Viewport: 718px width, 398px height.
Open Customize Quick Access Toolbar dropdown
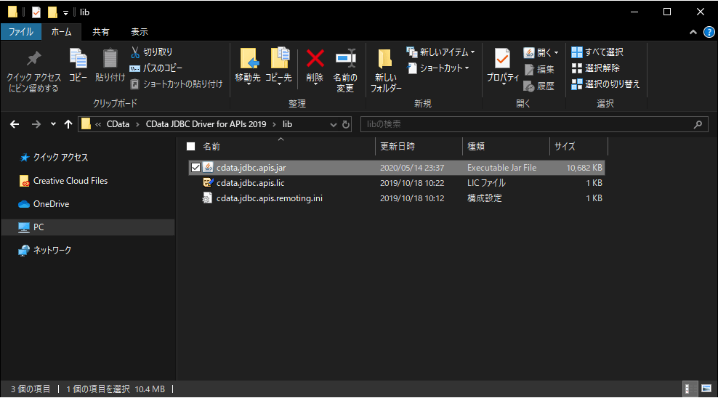(65, 13)
